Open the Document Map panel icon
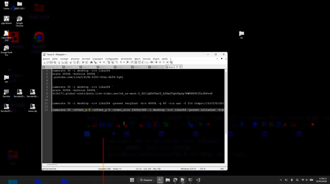 pos(135,62)
